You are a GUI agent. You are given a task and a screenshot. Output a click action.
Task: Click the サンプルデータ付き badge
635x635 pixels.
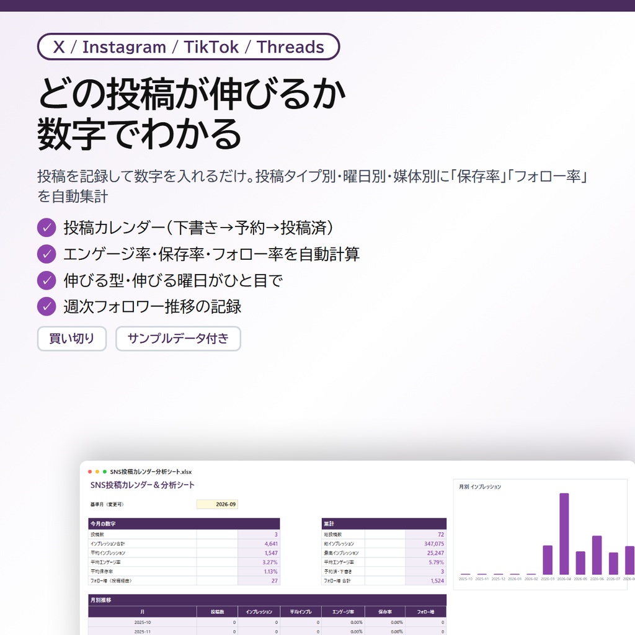[x=178, y=339]
